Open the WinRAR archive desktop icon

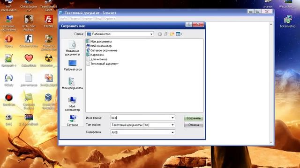tap(29, 119)
